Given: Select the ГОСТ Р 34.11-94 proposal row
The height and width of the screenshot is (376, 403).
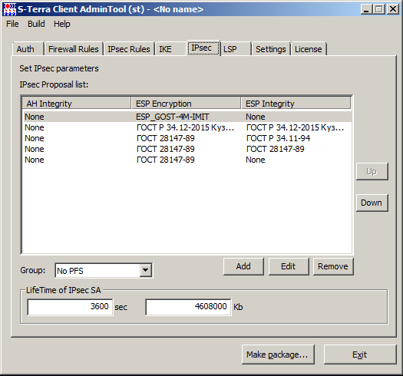Looking at the screenshot, I should 187,138.
